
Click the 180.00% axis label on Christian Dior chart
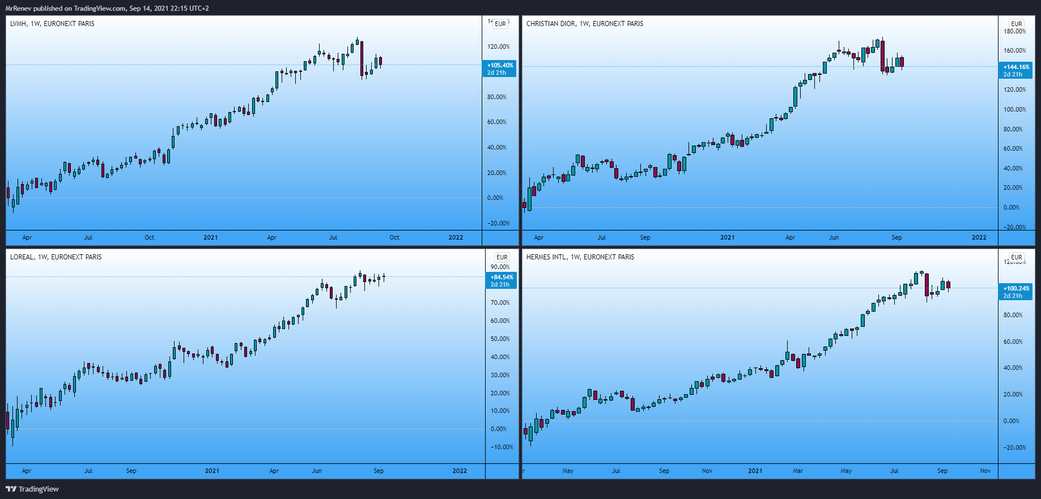1015,32
